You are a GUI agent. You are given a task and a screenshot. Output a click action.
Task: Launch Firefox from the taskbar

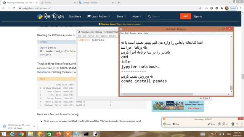coord(58,134)
